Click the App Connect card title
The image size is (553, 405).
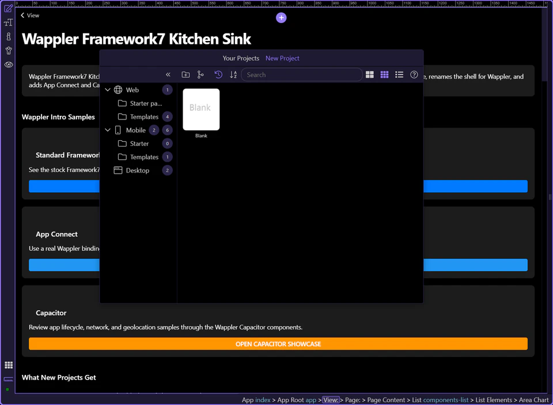coord(57,234)
